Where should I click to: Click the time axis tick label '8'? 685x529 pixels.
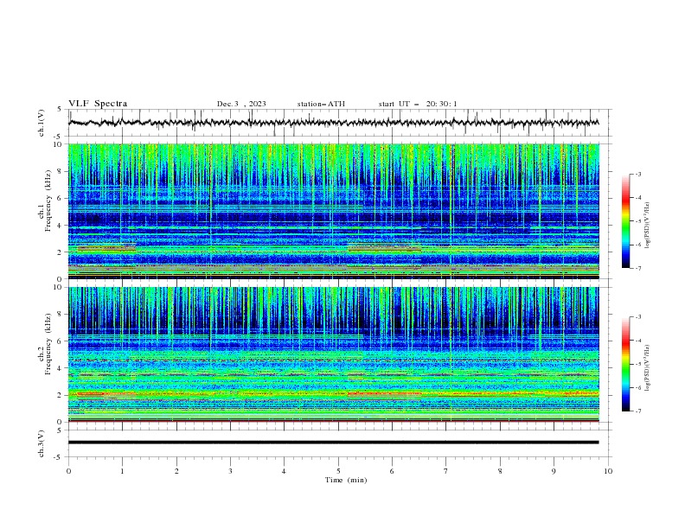click(500, 471)
